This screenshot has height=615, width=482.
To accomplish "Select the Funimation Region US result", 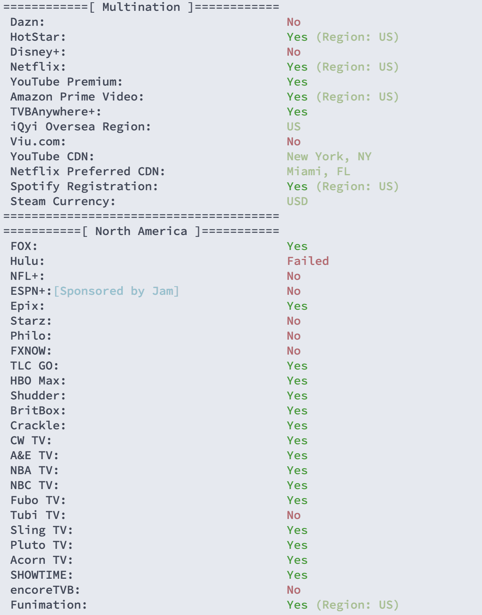I will [343, 605].
